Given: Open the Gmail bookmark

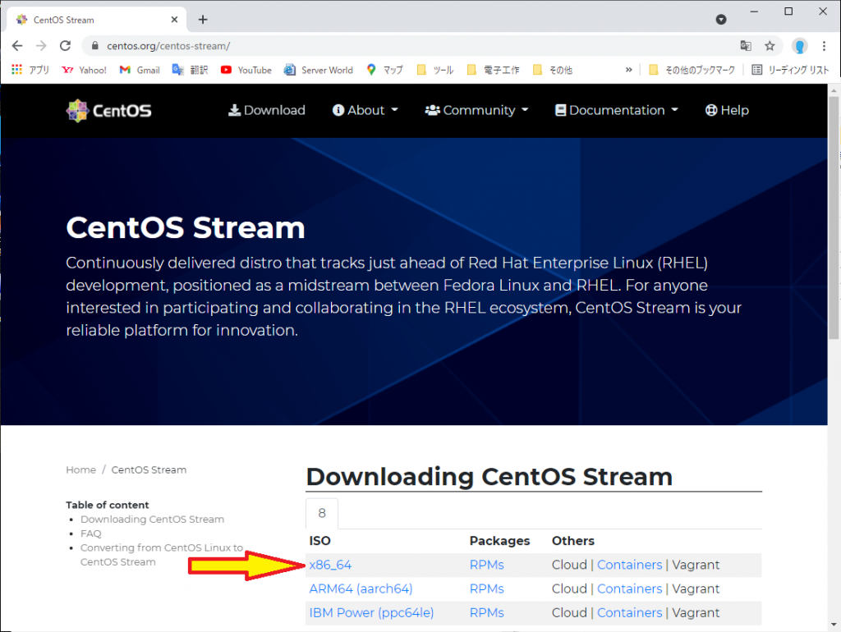Looking at the screenshot, I should 140,70.
